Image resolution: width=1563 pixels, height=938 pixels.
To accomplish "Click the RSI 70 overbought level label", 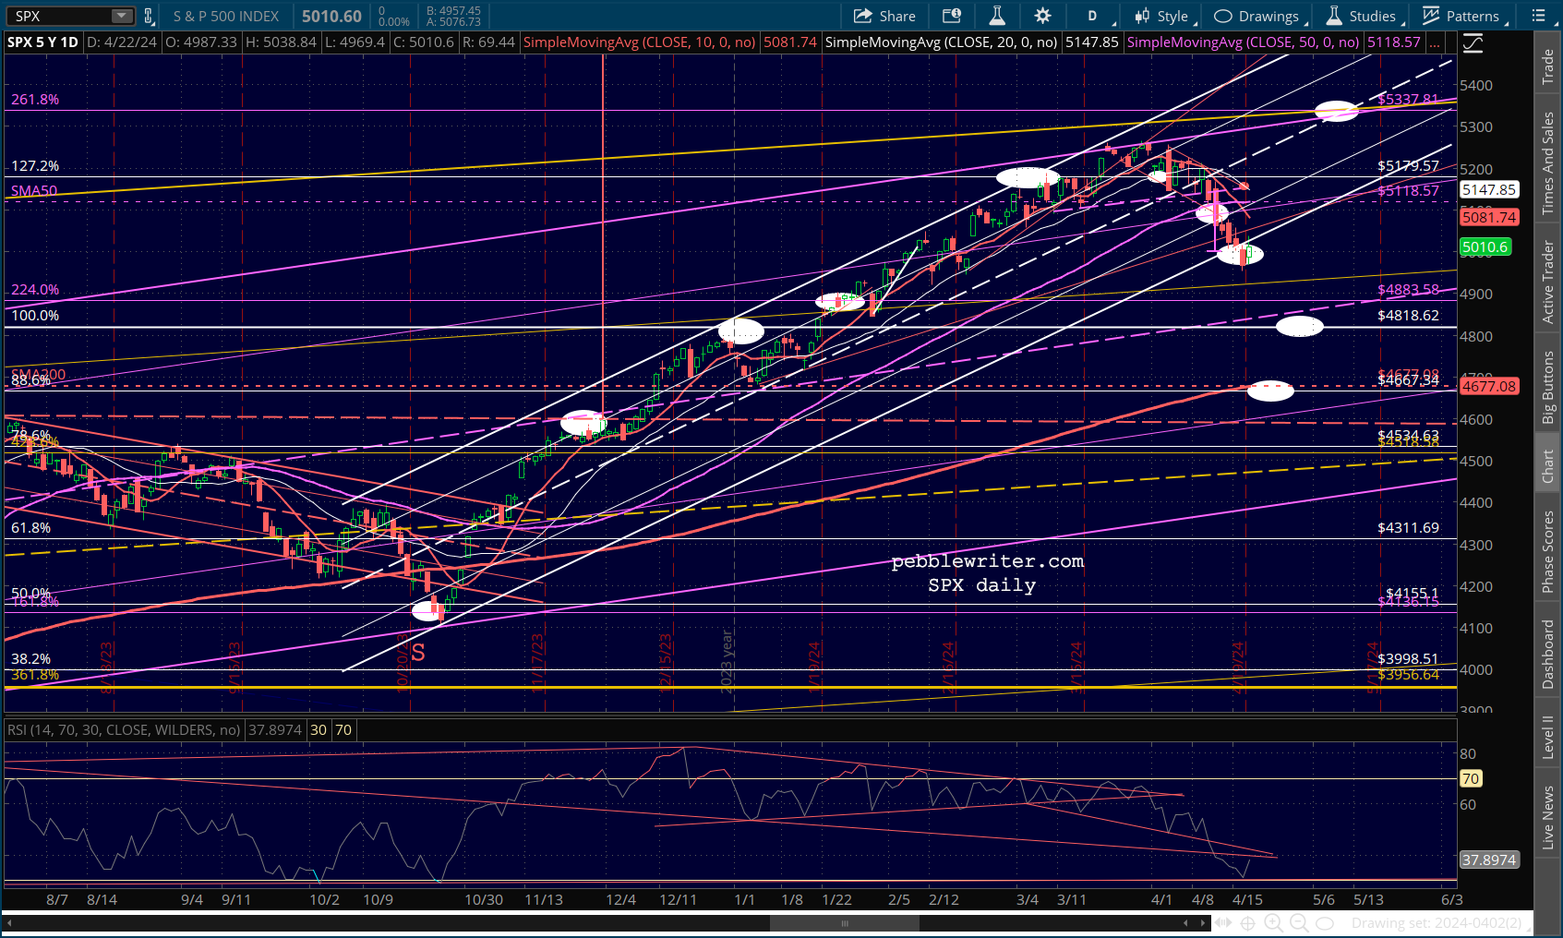I will pos(1471,778).
